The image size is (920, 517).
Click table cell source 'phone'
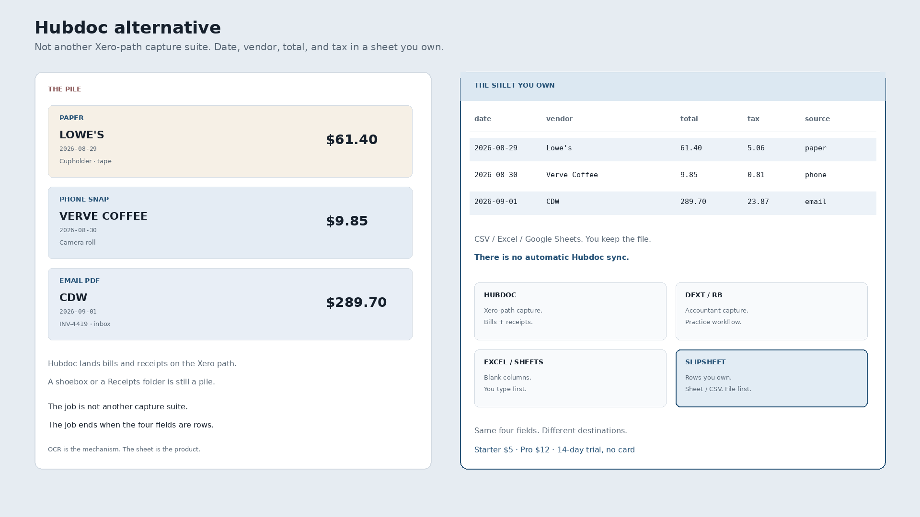[x=816, y=175]
